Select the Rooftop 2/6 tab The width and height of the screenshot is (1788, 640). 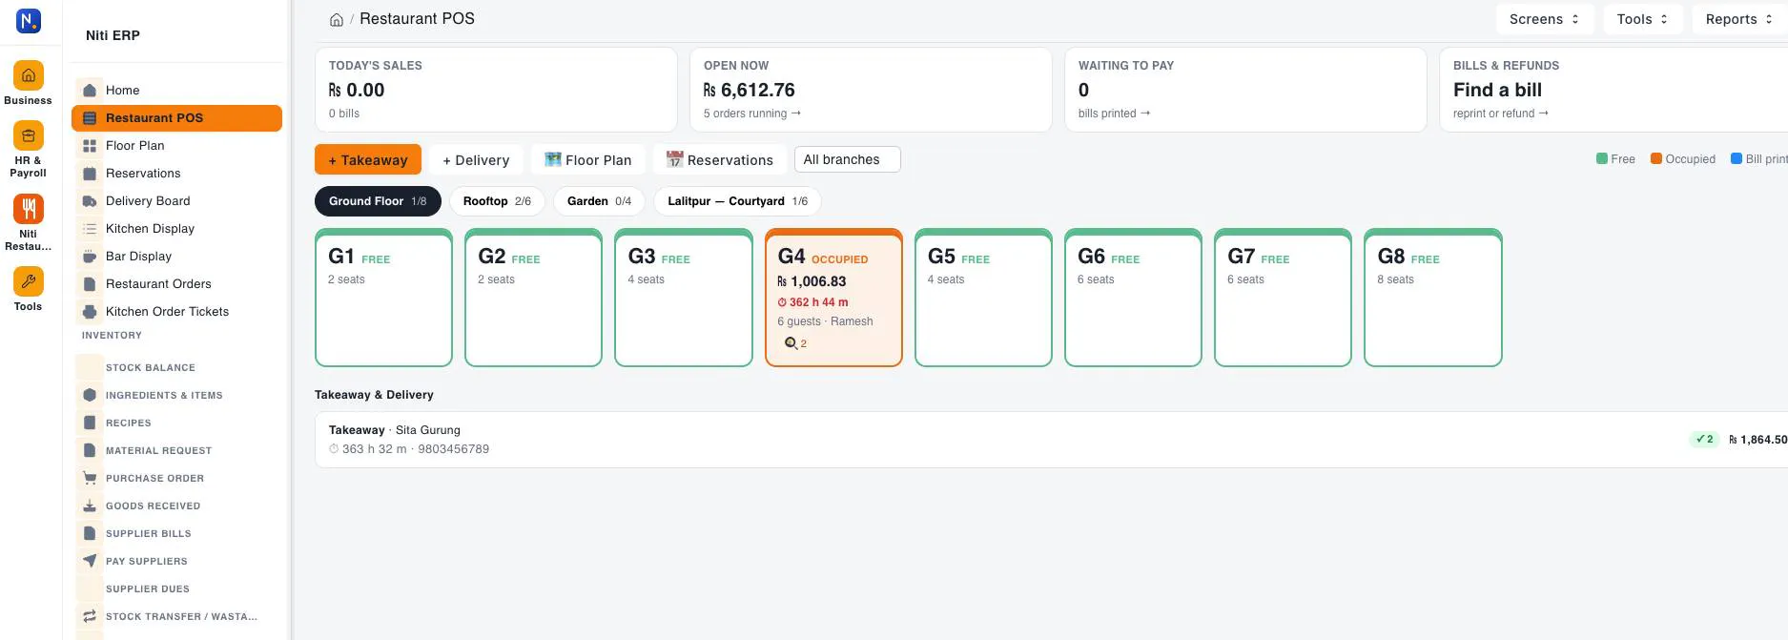497,201
